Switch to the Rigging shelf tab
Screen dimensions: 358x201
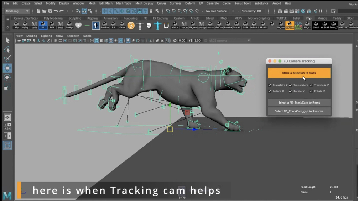click(92, 18)
